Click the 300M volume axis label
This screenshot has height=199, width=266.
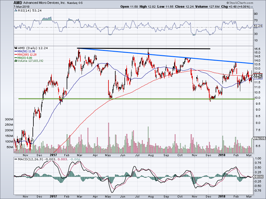pyautogui.click(x=9, y=119)
